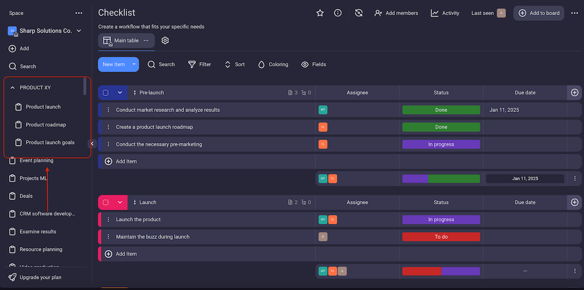Viewport: 584px width, 290px height.
Task: Tick the Launch group checkbox
Action: coord(106,202)
